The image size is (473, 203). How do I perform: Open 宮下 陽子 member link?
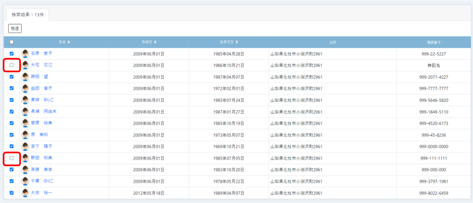coord(41,146)
